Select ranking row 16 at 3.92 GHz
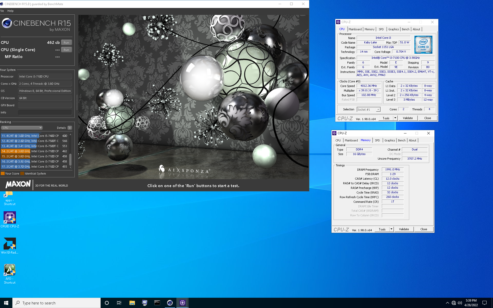The height and width of the screenshot is (308, 493). coord(34,161)
